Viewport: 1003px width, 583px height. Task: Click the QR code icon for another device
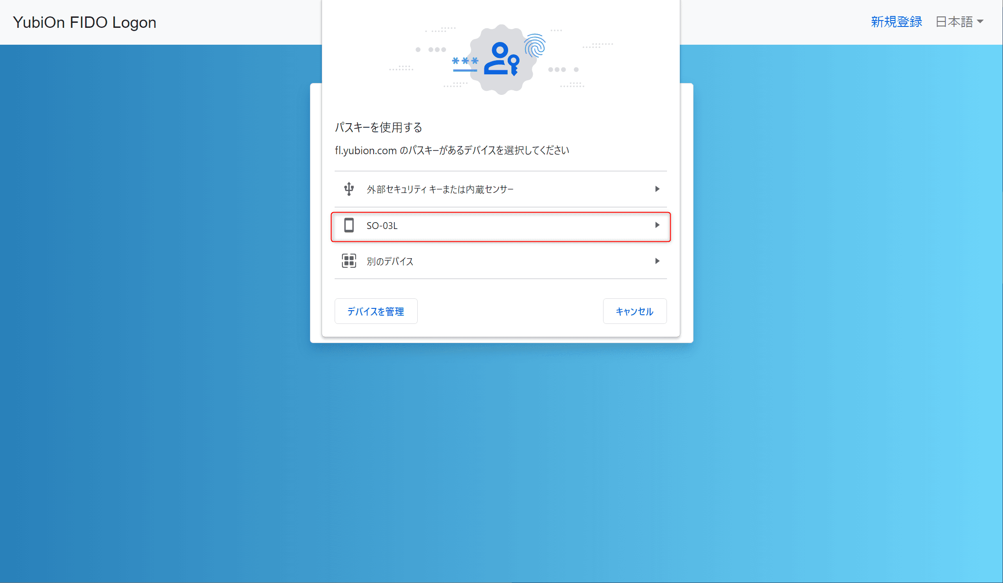click(x=349, y=261)
